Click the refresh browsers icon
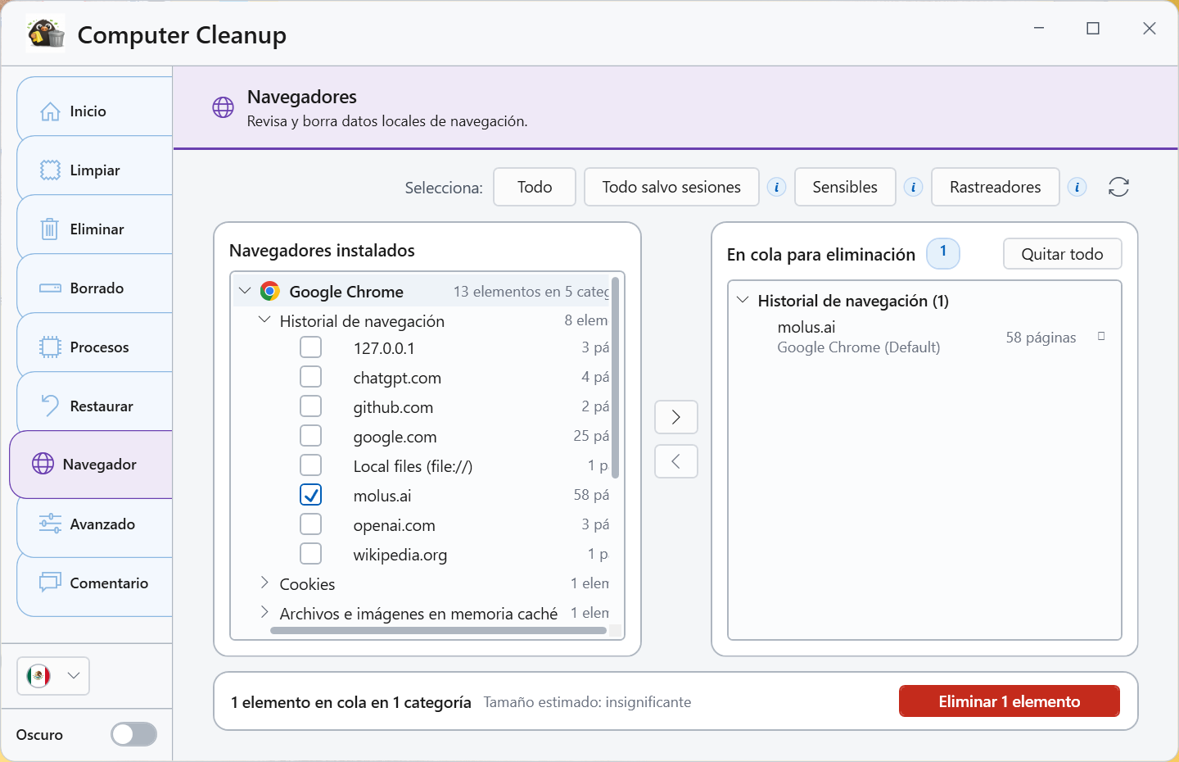The image size is (1179, 762). tap(1118, 188)
